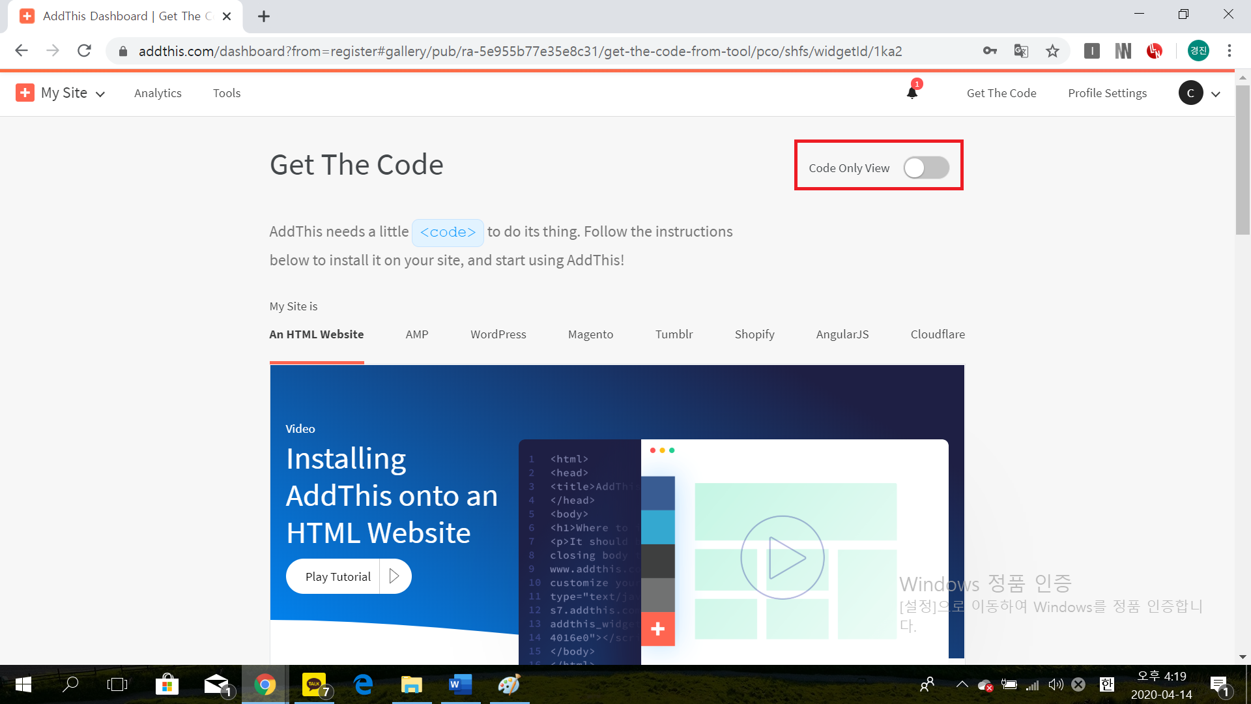1251x704 pixels.
Task: Select the Shopify tab
Action: [x=754, y=334]
